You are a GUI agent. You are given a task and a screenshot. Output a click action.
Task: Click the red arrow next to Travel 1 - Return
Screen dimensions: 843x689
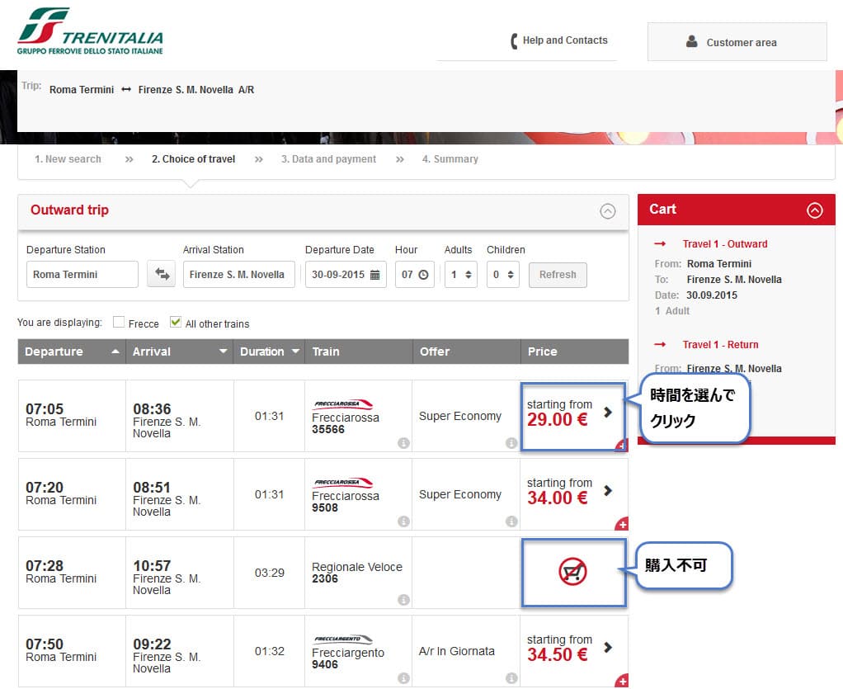[x=660, y=344]
